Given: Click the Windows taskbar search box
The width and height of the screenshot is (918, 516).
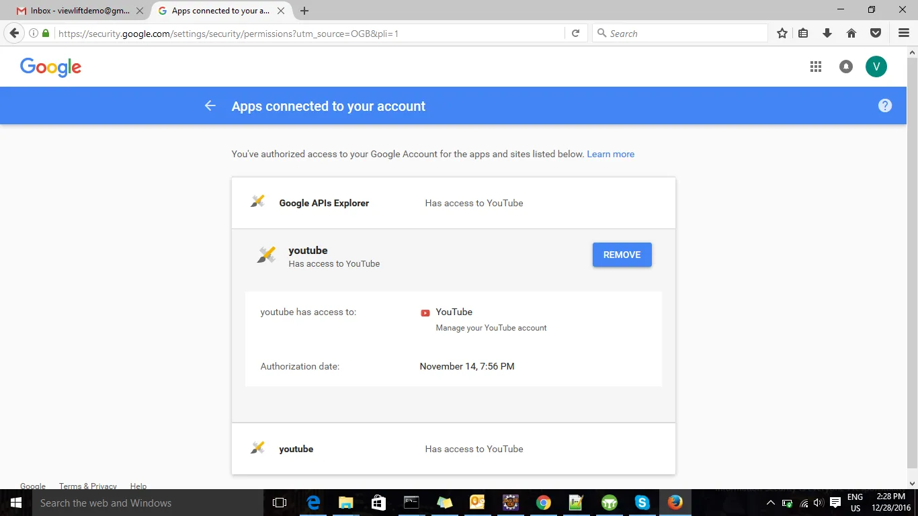Looking at the screenshot, I should point(148,503).
